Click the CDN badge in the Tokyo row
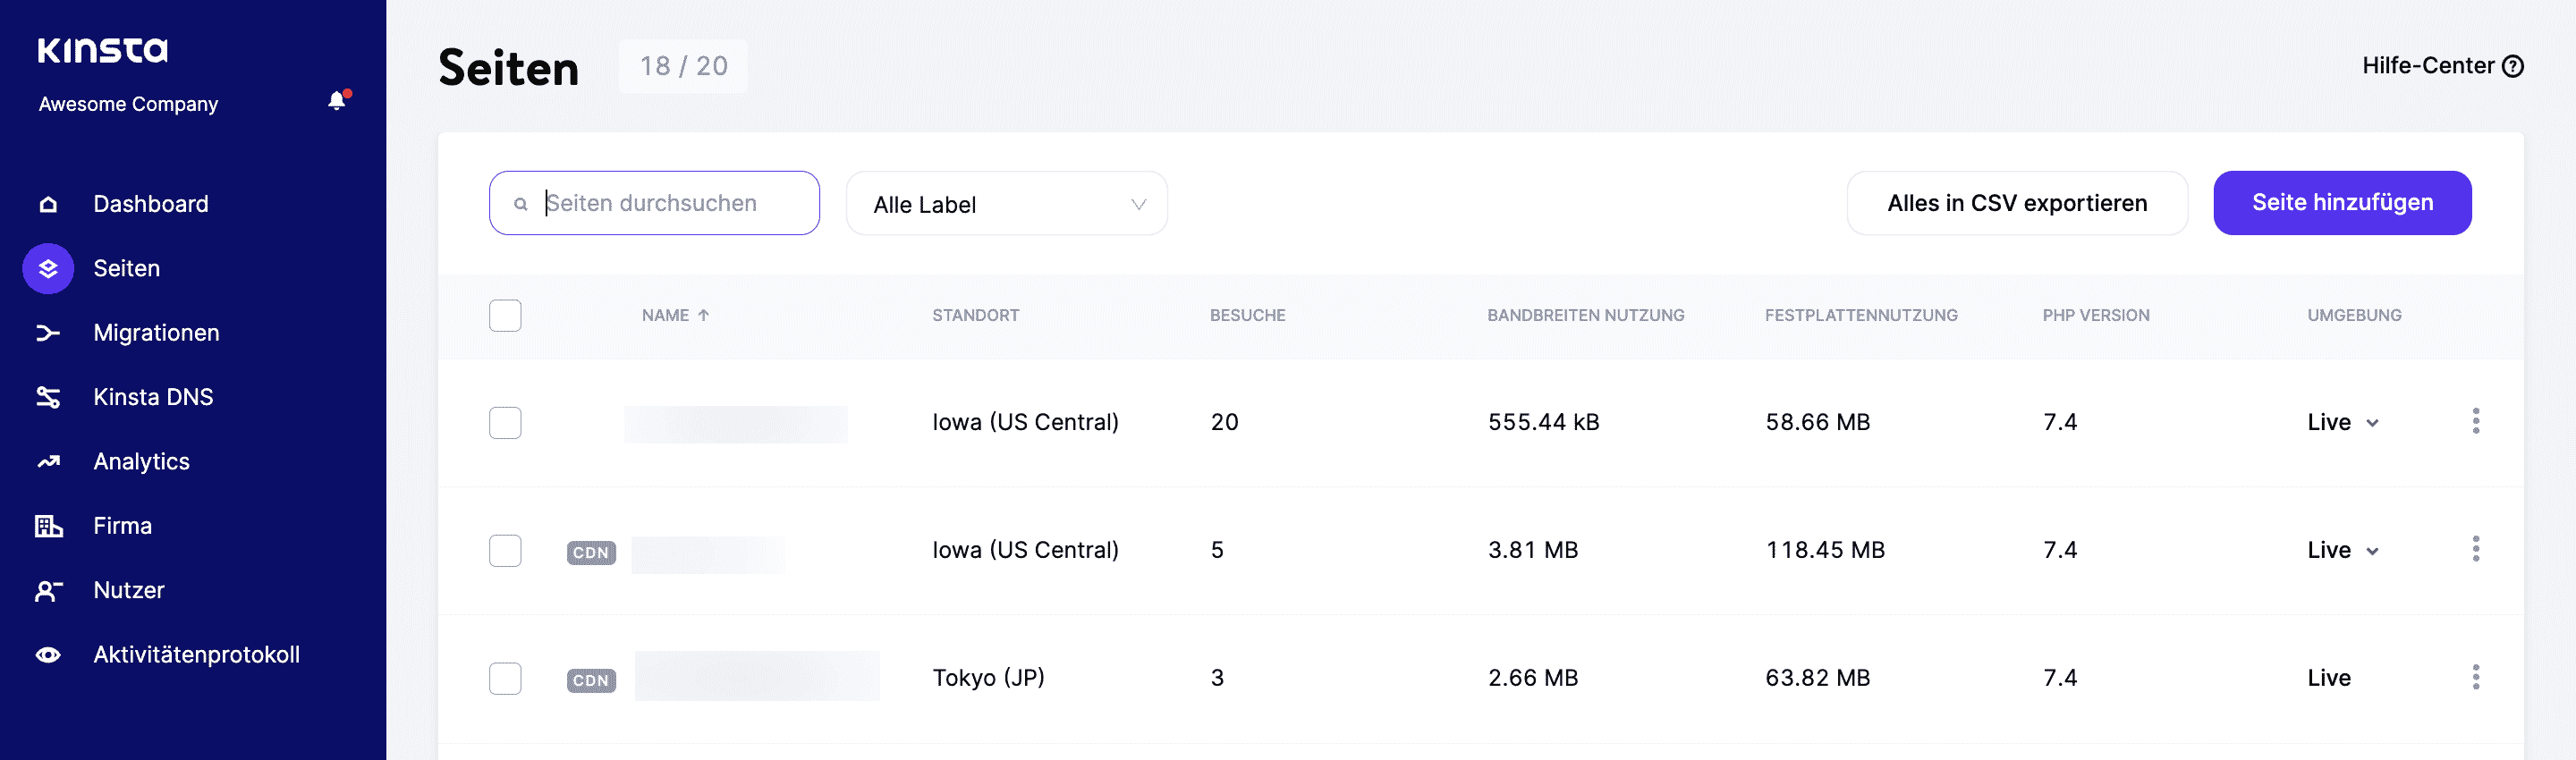The height and width of the screenshot is (760, 2576). click(591, 681)
